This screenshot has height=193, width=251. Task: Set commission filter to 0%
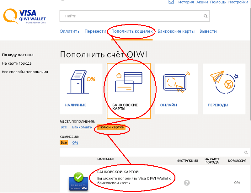(75, 142)
